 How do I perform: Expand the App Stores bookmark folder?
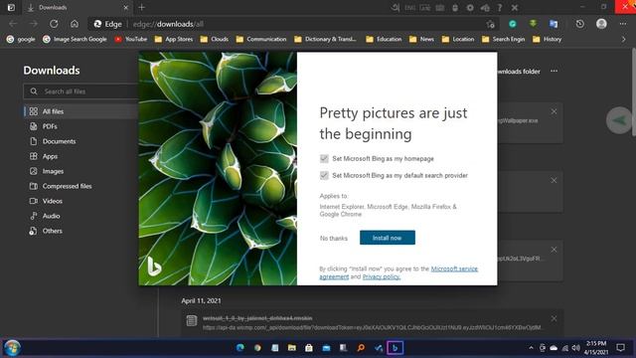pyautogui.click(x=174, y=40)
